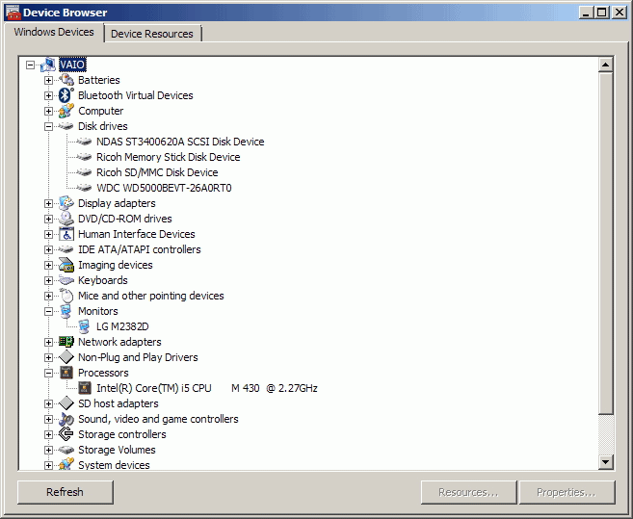Select the NDAS ST3400620A SCSI Disk Device label
The width and height of the screenshot is (633, 519).
[x=180, y=142]
